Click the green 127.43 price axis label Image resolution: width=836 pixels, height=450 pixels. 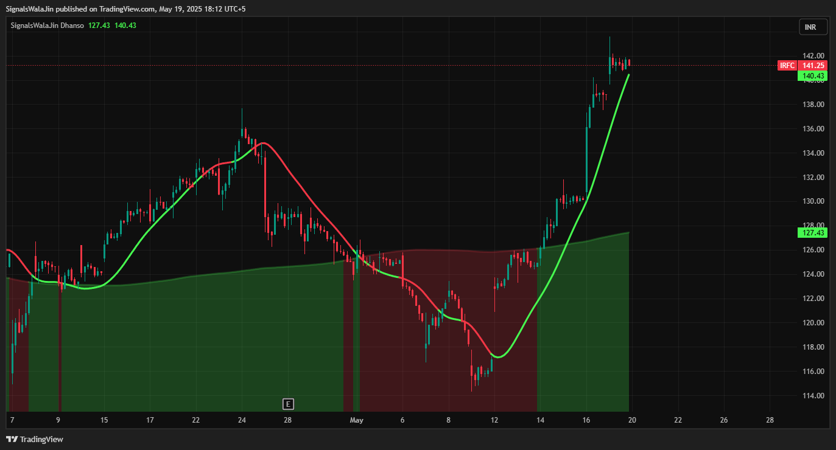813,233
